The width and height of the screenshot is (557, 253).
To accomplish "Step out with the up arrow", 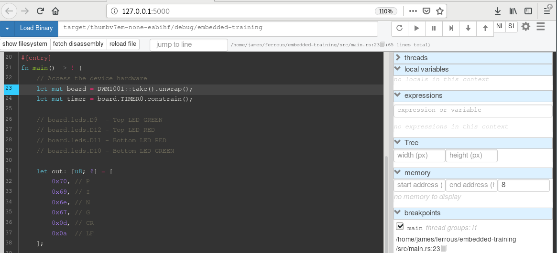I will click(485, 28).
